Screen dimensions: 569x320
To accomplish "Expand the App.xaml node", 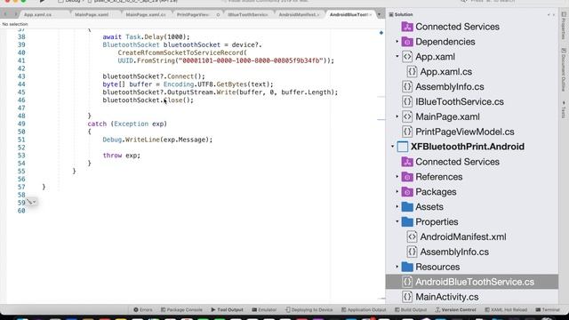I will tap(397, 57).
